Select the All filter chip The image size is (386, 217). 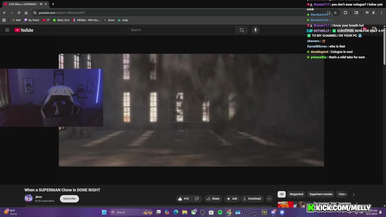tap(282, 194)
